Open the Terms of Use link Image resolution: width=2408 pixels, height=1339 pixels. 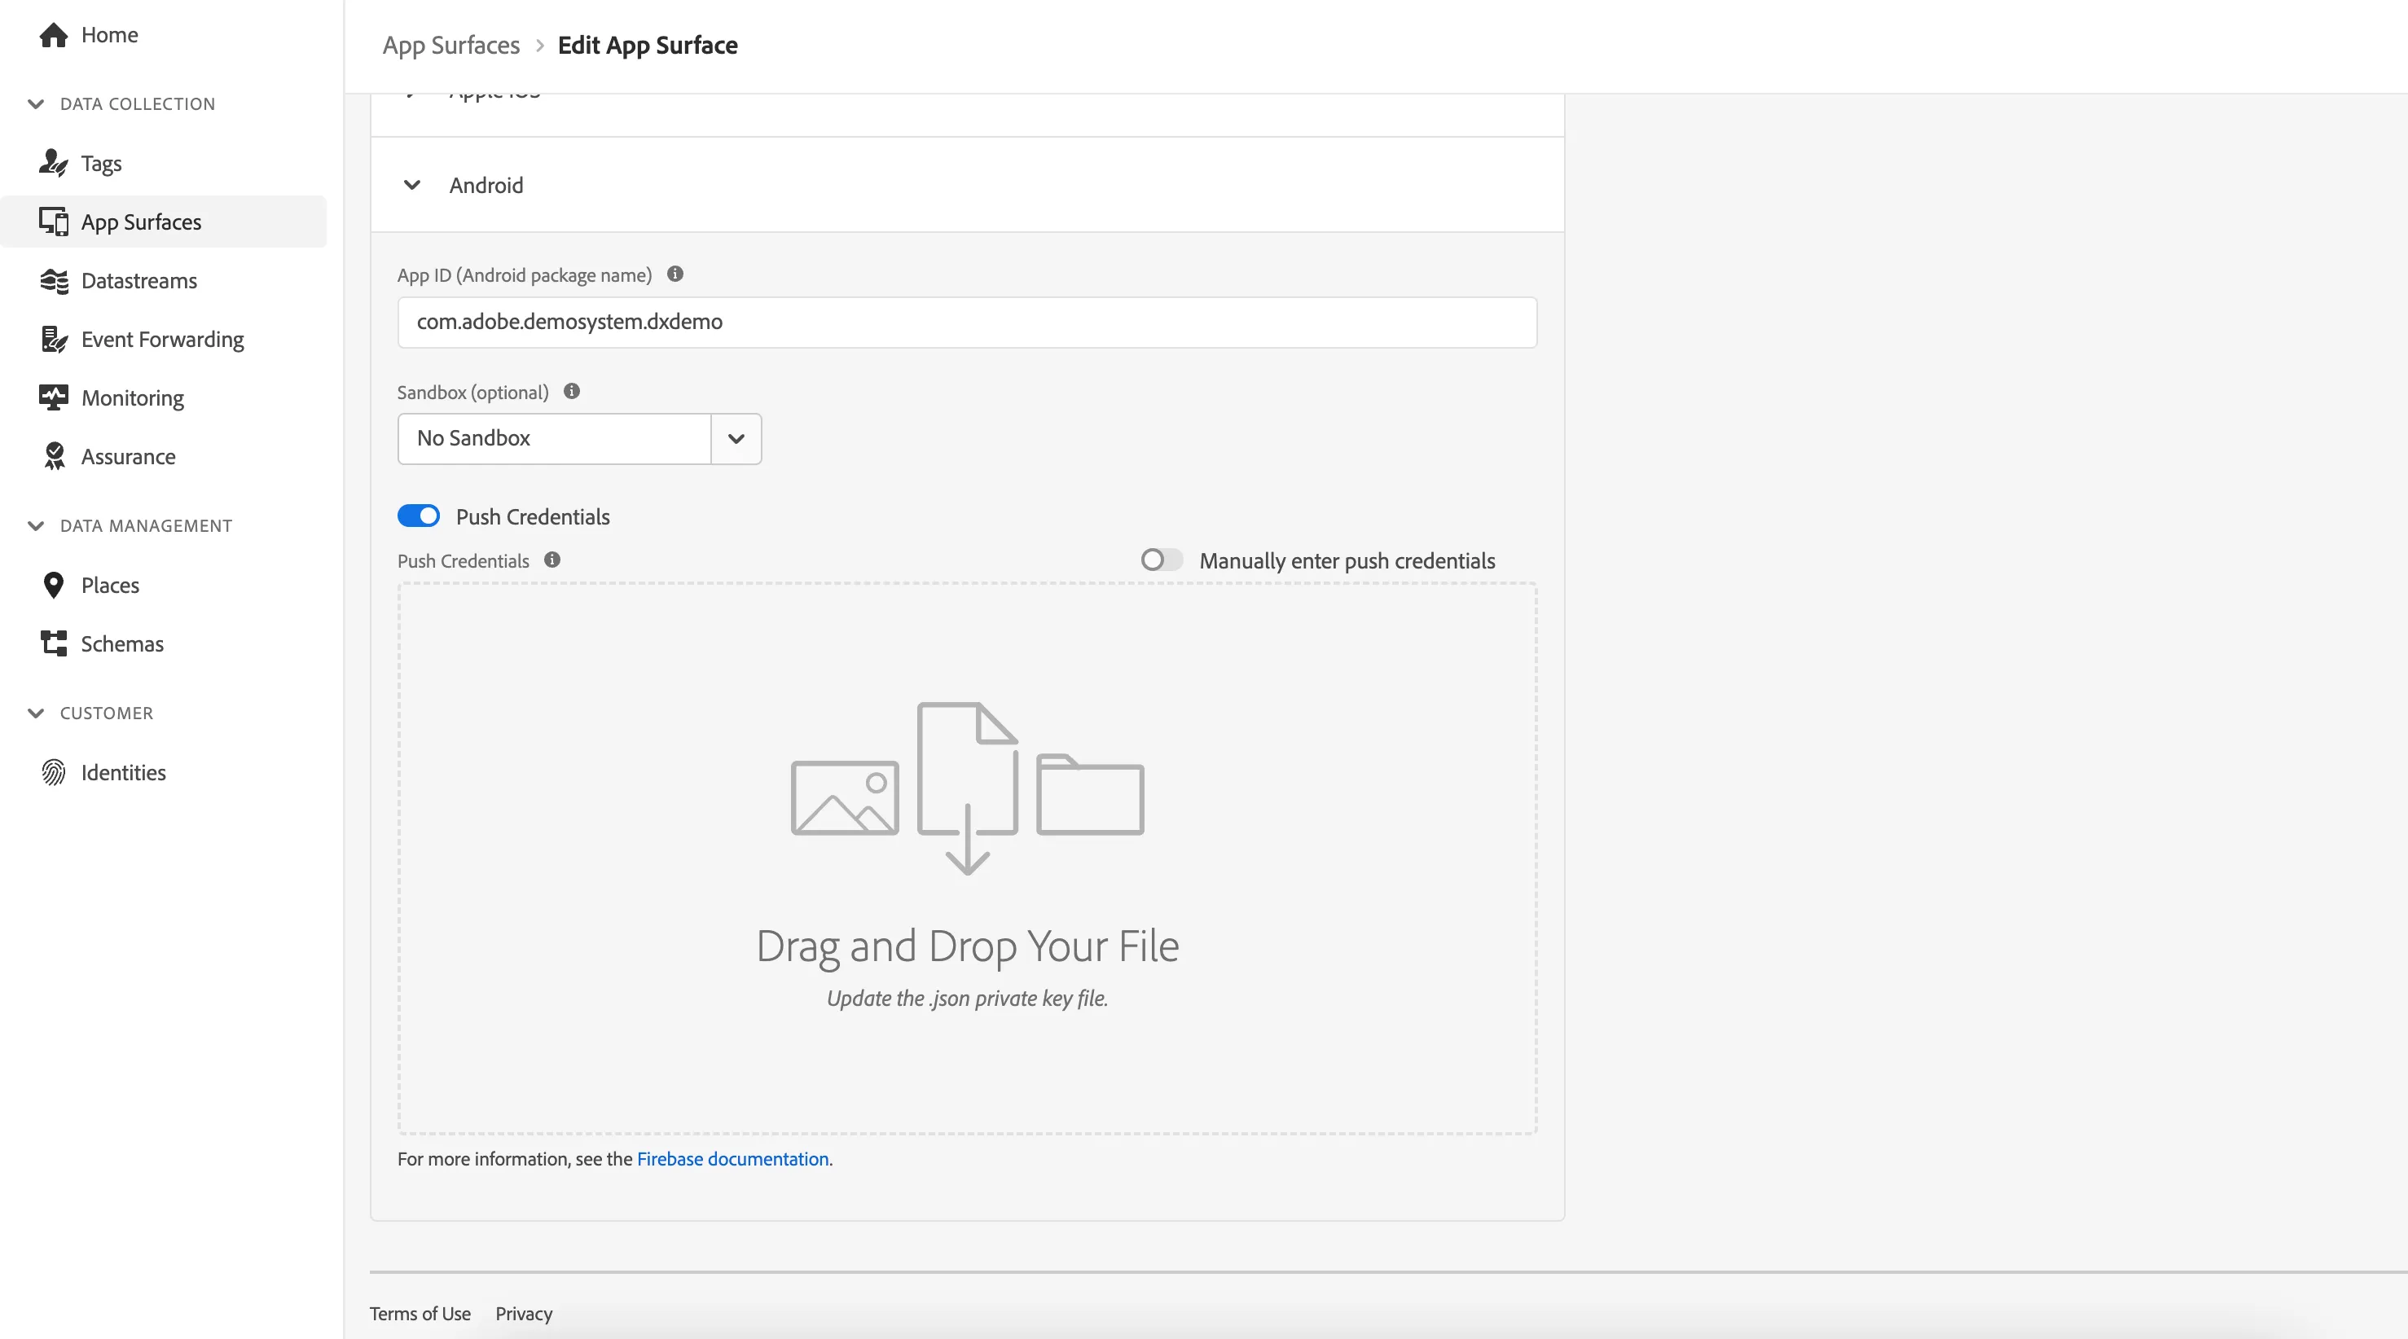click(x=420, y=1314)
